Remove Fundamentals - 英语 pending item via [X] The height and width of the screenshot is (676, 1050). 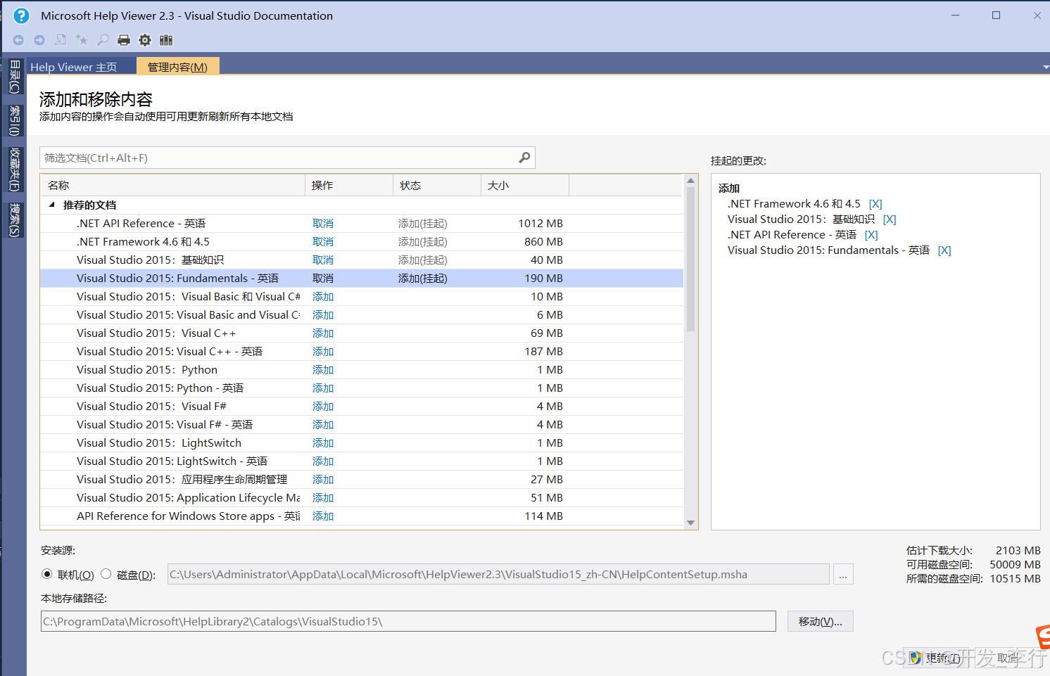pyautogui.click(x=944, y=250)
